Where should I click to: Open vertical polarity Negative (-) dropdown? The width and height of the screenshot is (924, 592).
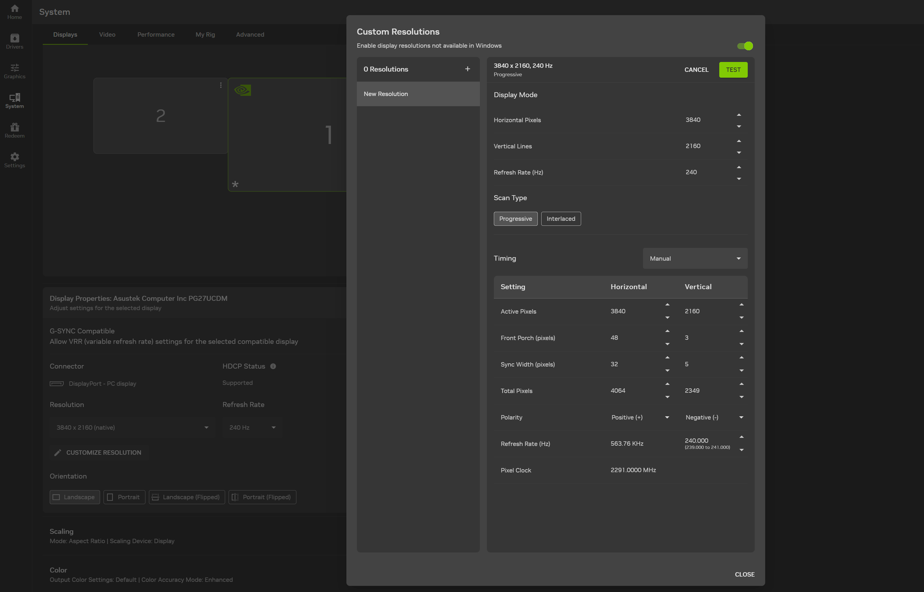tap(714, 417)
